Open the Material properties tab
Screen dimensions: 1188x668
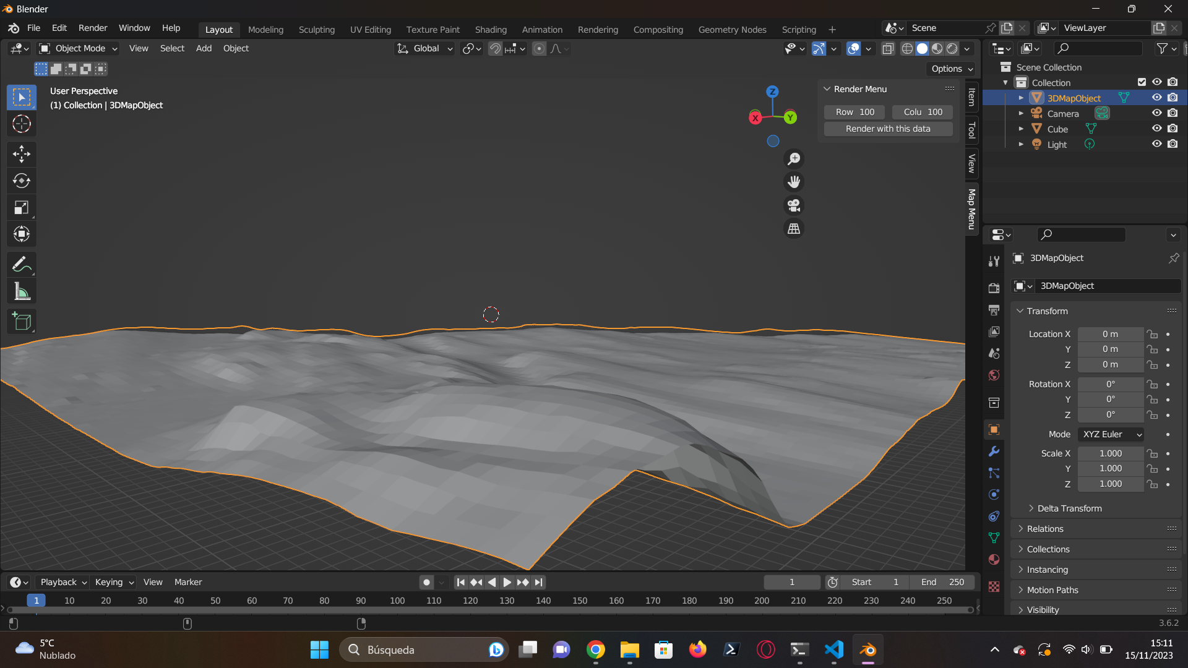[994, 560]
